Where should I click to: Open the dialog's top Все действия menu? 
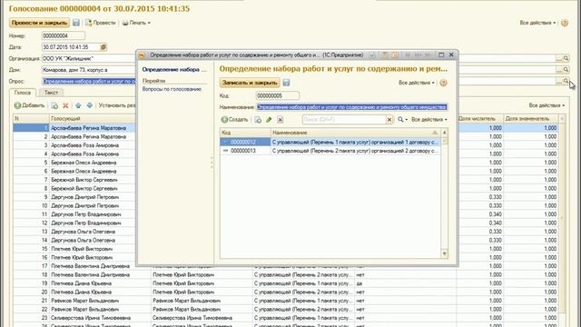(417, 83)
